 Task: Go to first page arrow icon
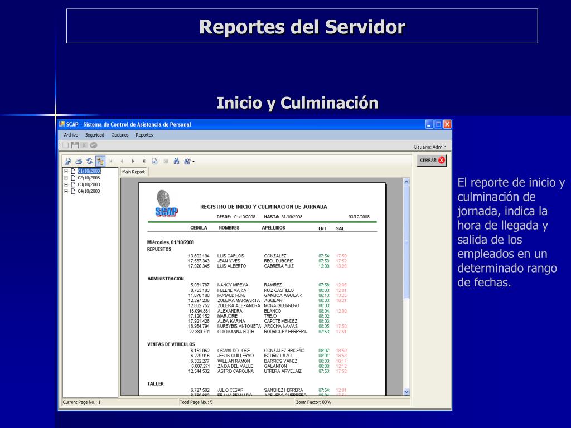pyautogui.click(x=111, y=161)
